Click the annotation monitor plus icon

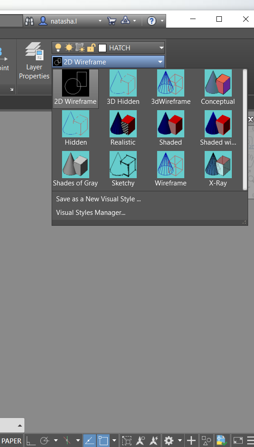click(192, 441)
